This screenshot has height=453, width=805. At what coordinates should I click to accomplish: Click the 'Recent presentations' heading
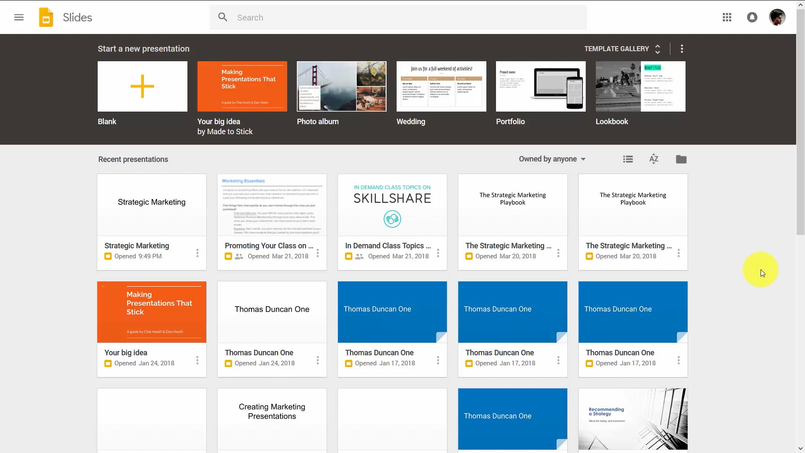coord(133,159)
